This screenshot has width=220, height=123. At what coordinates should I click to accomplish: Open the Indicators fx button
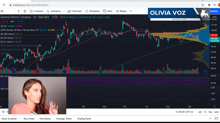[x=54, y=11]
